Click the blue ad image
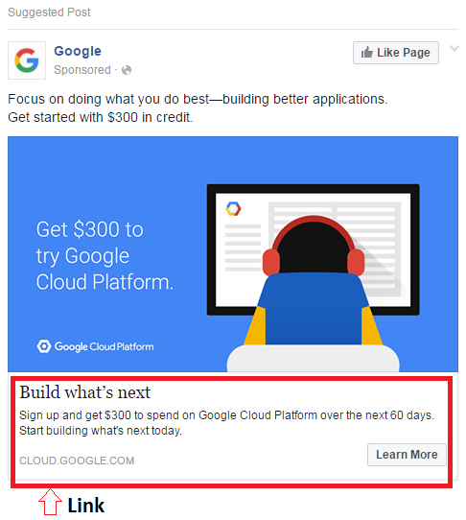Screen dimensions: 466x520 pyautogui.click(x=233, y=254)
